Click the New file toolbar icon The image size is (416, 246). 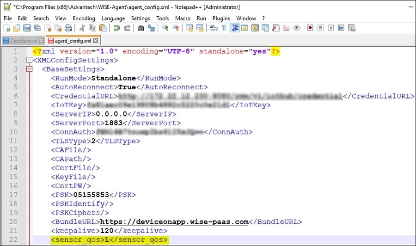6,28
